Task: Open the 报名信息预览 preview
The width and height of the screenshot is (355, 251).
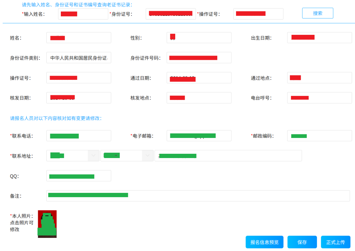Action: click(264, 242)
